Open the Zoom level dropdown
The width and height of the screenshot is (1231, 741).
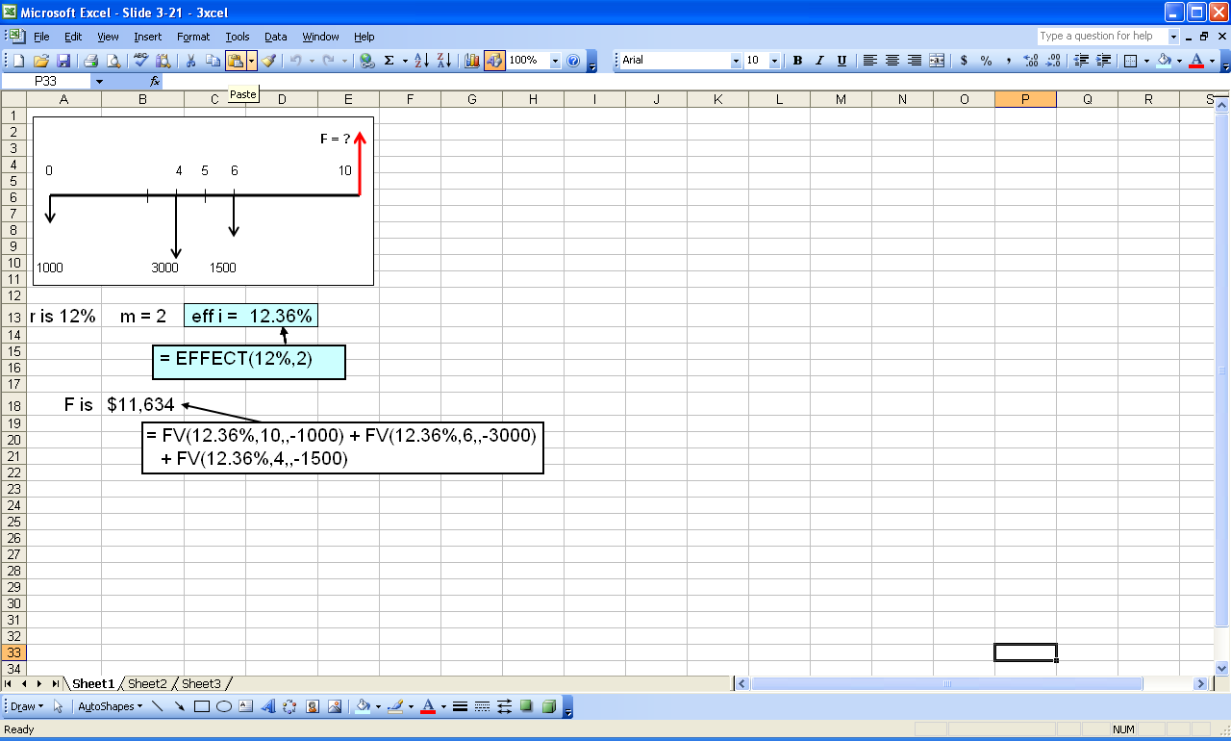click(553, 60)
